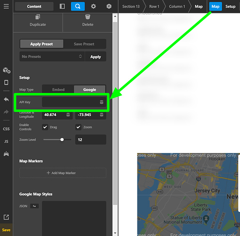Open the JS editor

6,142
